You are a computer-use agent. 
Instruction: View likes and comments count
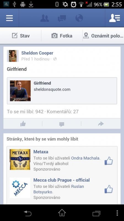pos(43,112)
